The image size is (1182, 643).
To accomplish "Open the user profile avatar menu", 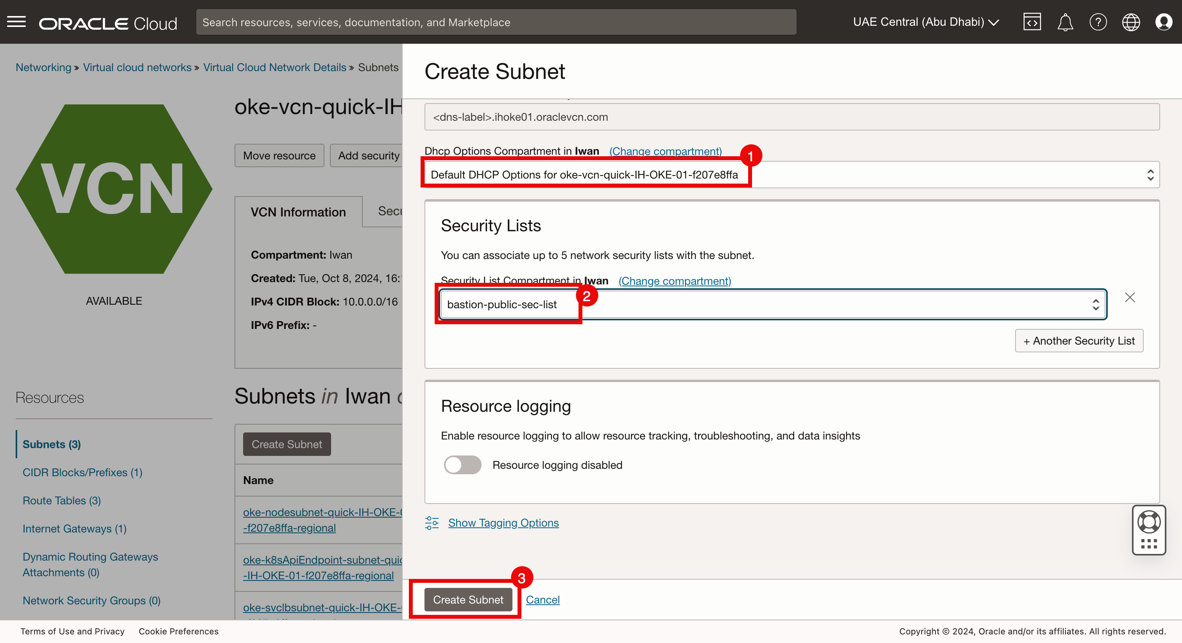I will click(1164, 21).
